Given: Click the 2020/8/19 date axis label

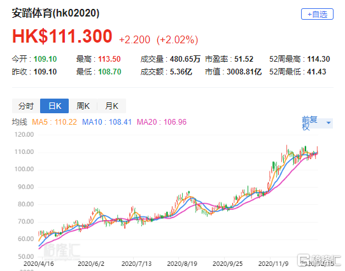Looking at the screenshot, I should click(182, 263).
